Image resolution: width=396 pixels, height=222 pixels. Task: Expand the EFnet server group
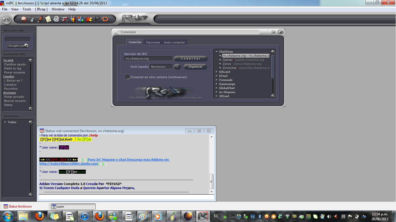(x=217, y=76)
